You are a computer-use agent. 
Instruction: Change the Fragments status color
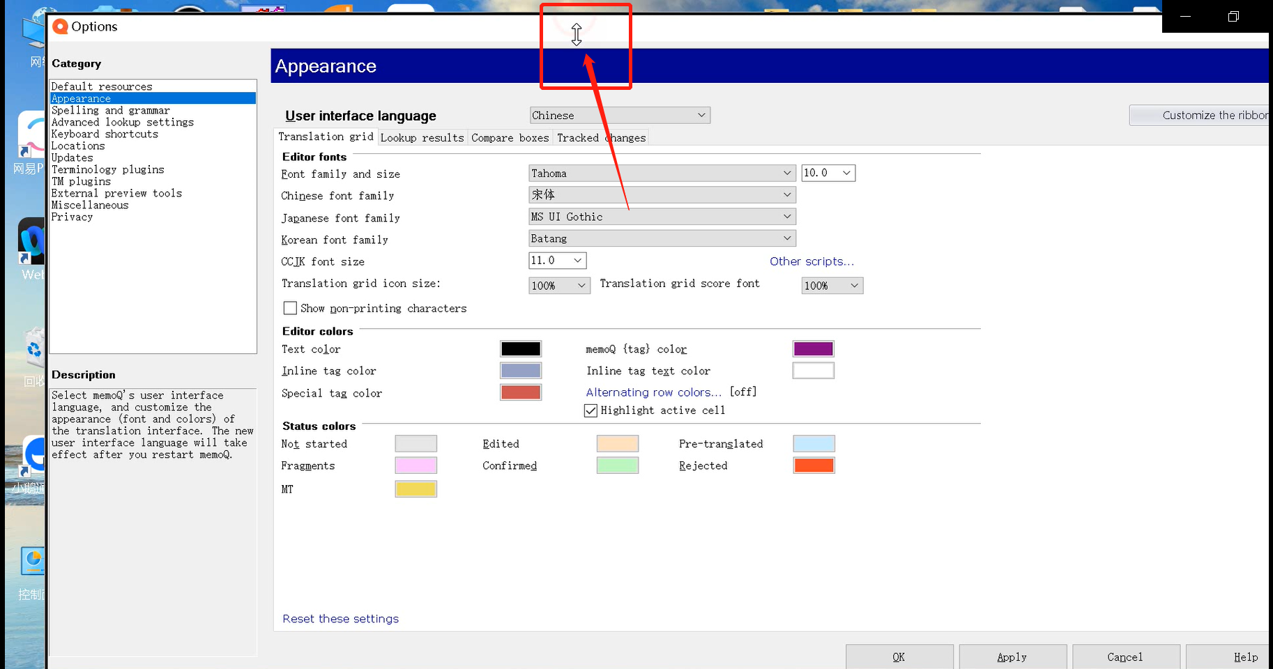coord(416,466)
